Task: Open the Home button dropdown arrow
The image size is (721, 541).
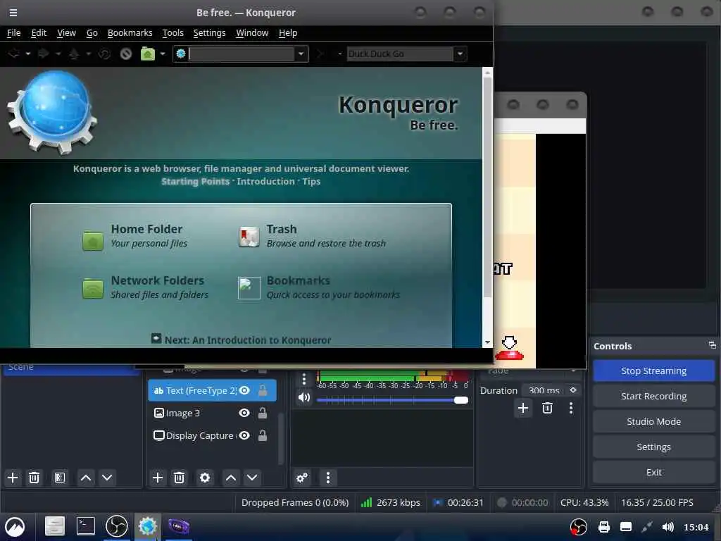Action: pyautogui.click(x=163, y=54)
